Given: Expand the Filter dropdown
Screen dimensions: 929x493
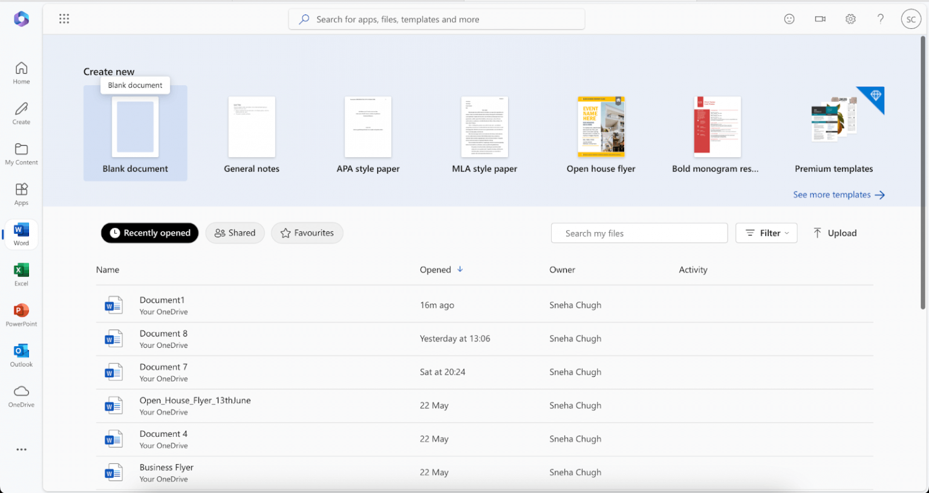Looking at the screenshot, I should click(x=766, y=233).
